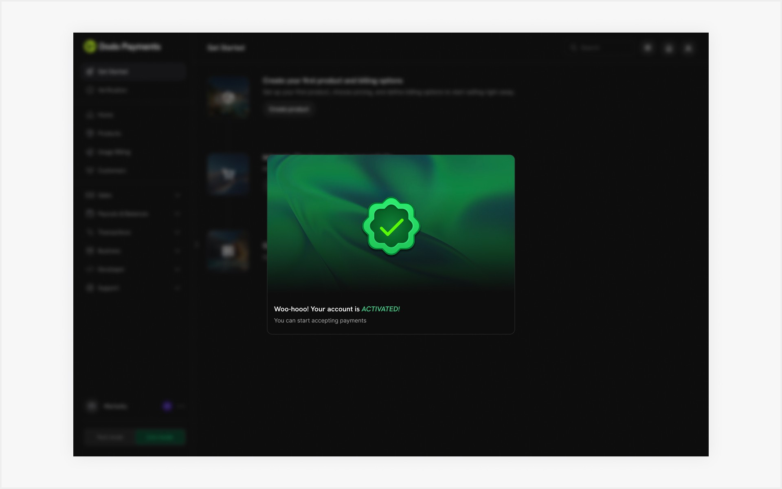Expand the Developer sidebar section
This screenshot has height=489, width=782.
(178, 269)
